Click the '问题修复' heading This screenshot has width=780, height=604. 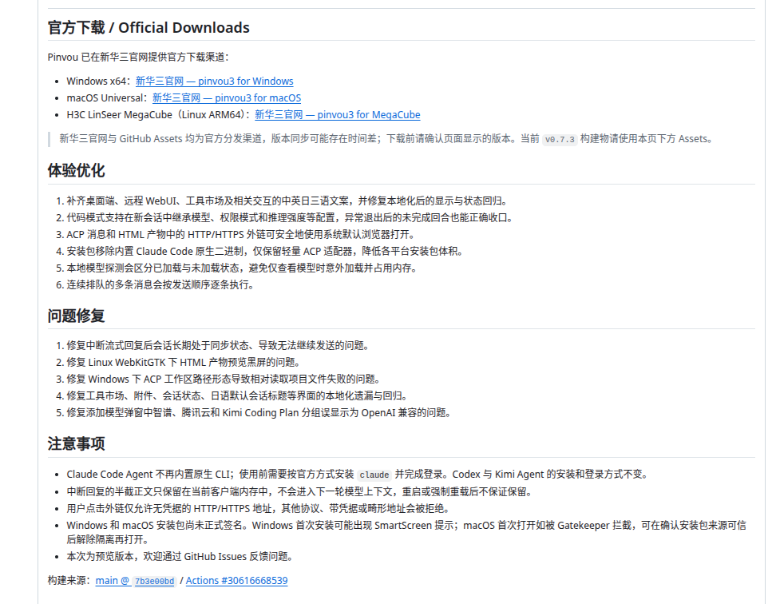point(76,316)
